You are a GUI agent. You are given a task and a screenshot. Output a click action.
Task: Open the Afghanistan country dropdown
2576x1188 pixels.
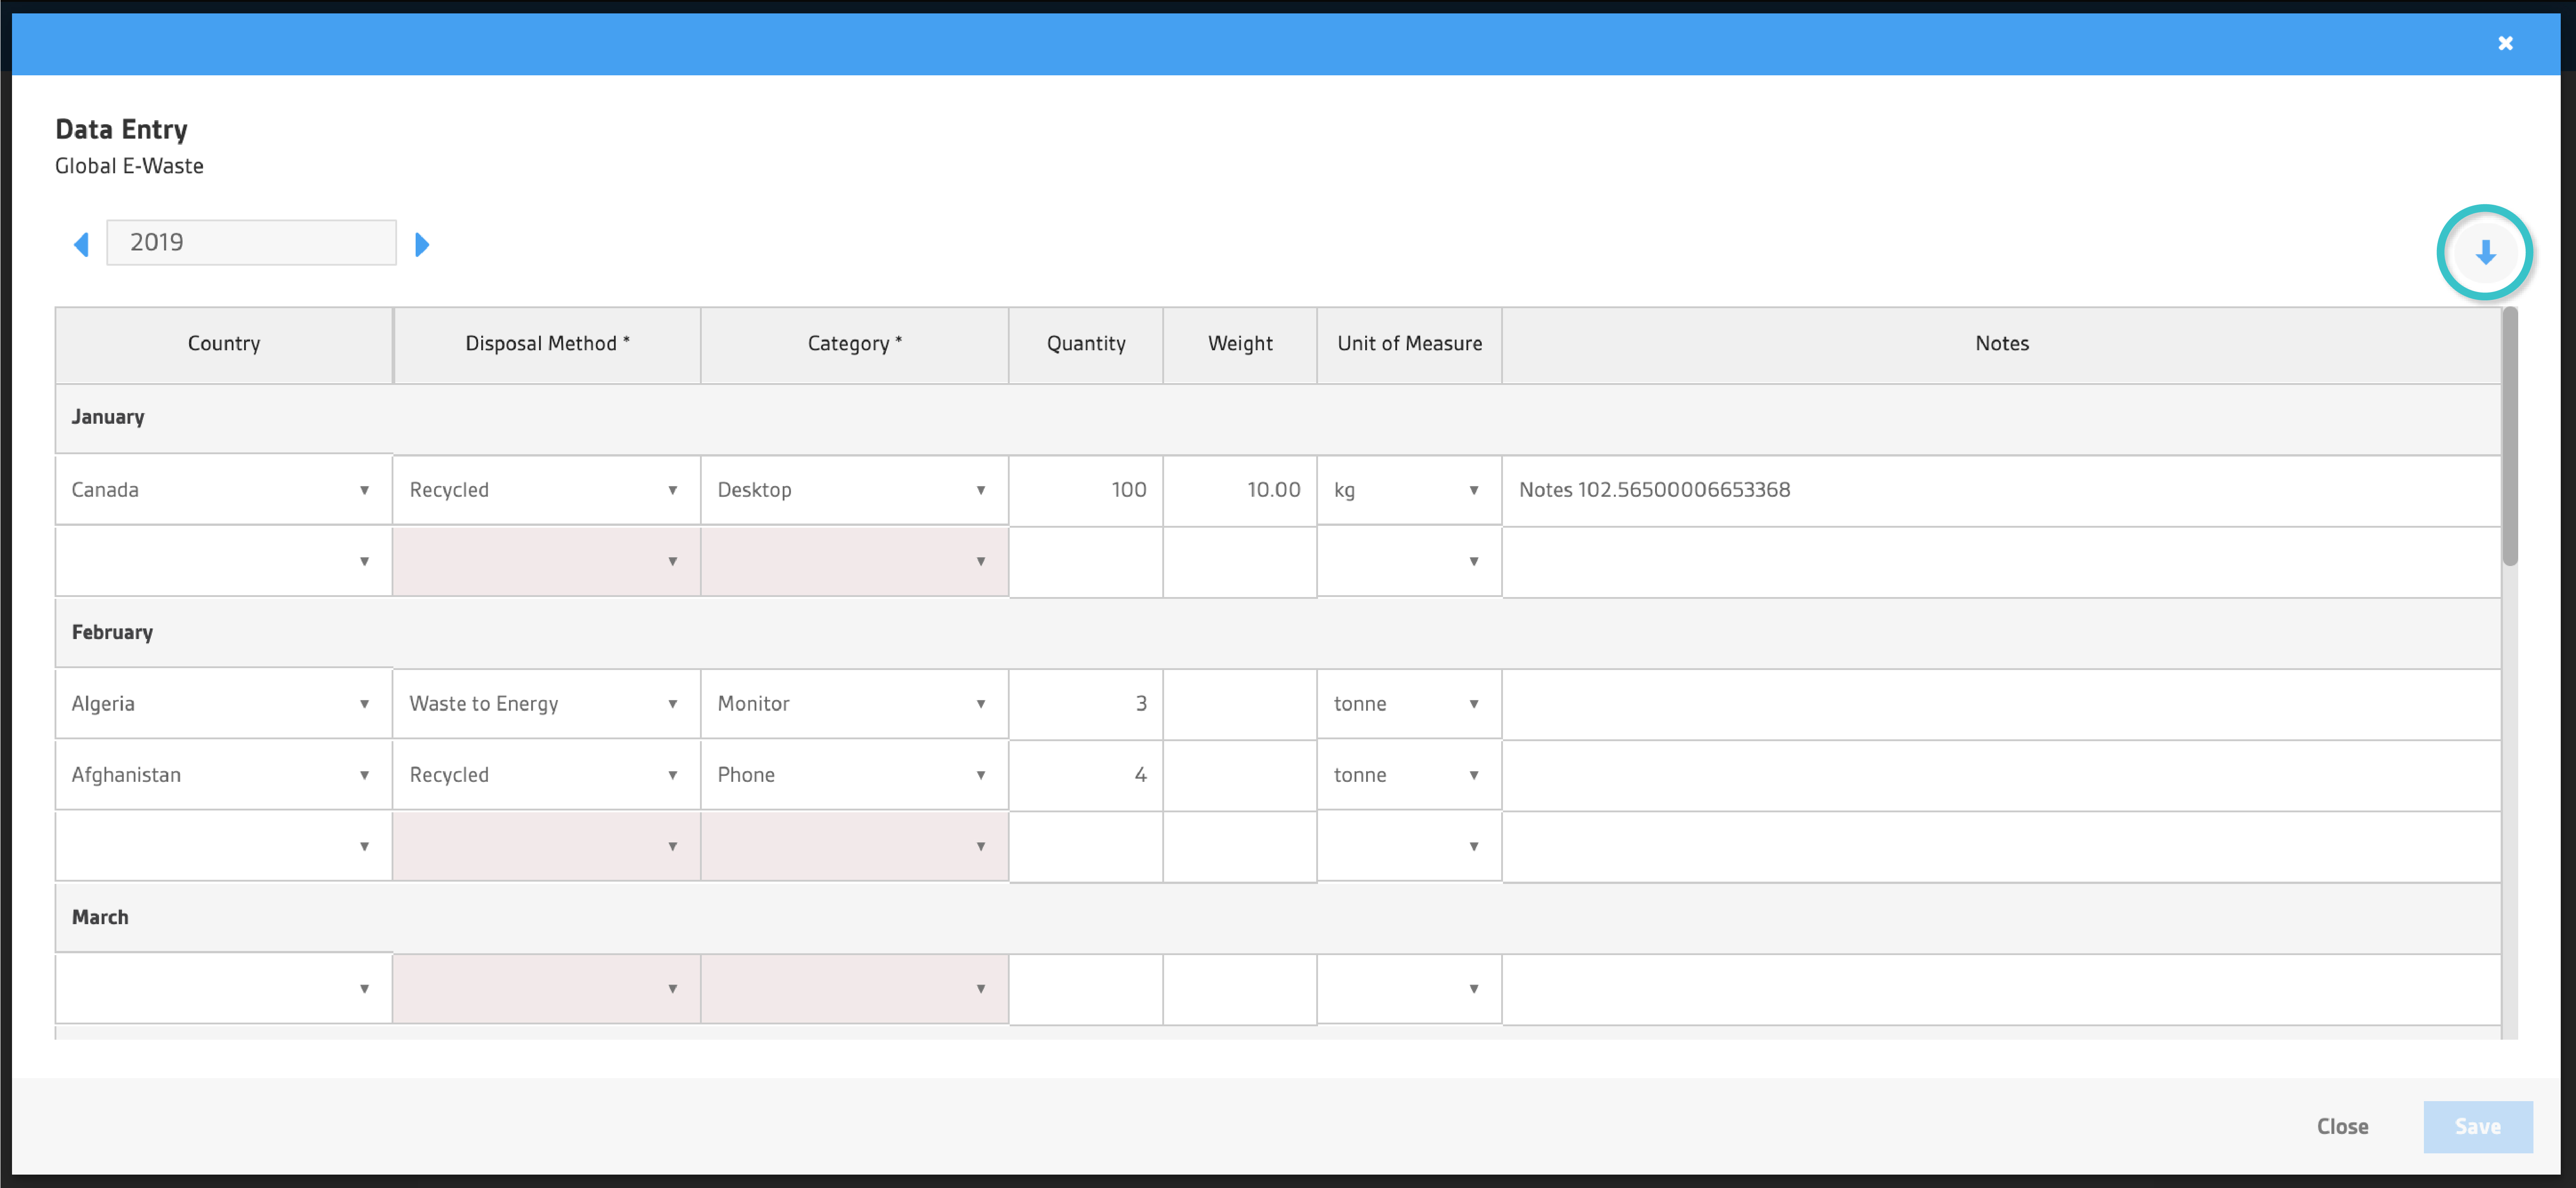224,774
